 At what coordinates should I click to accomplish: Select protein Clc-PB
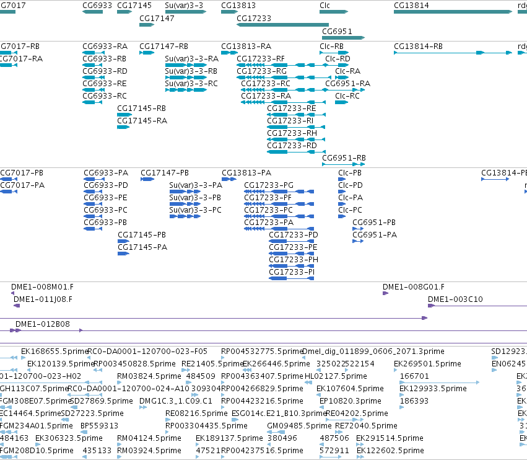(350, 172)
